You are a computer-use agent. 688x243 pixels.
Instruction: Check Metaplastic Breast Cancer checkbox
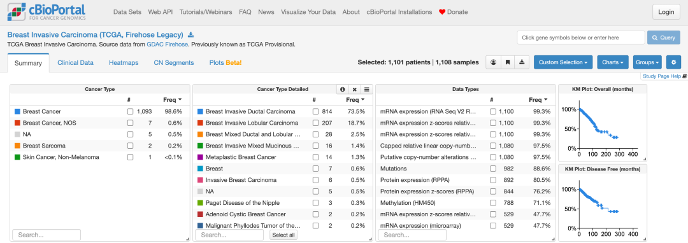(x=315, y=157)
